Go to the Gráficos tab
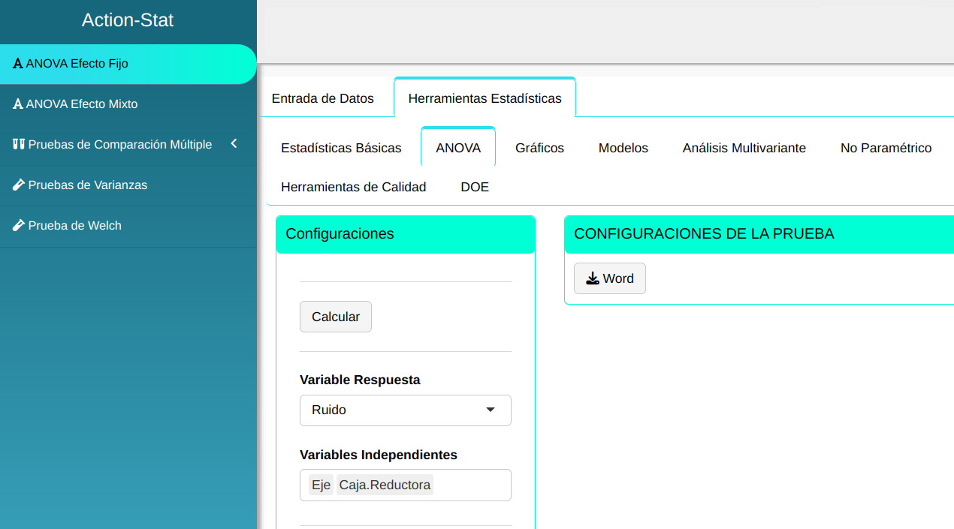The height and width of the screenshot is (529, 954). click(539, 148)
